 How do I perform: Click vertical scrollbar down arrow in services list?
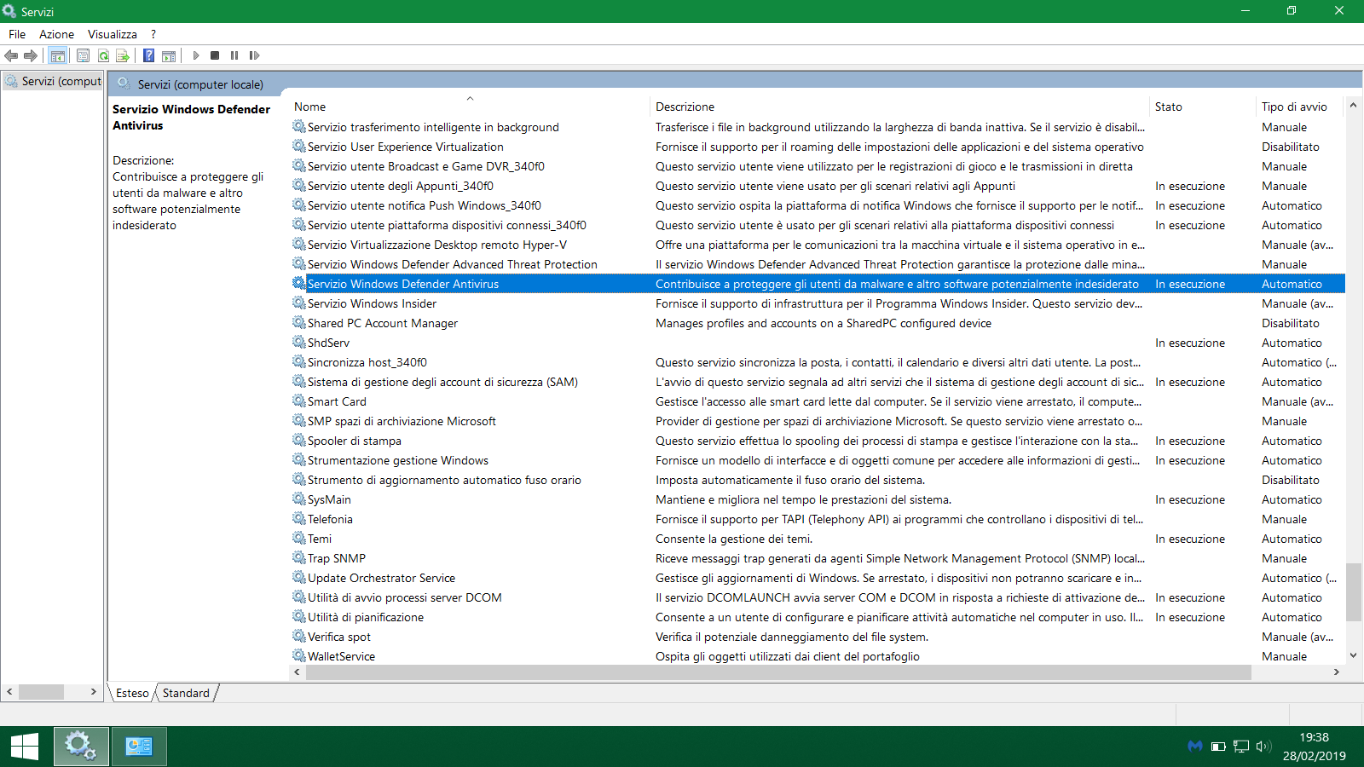click(1353, 655)
